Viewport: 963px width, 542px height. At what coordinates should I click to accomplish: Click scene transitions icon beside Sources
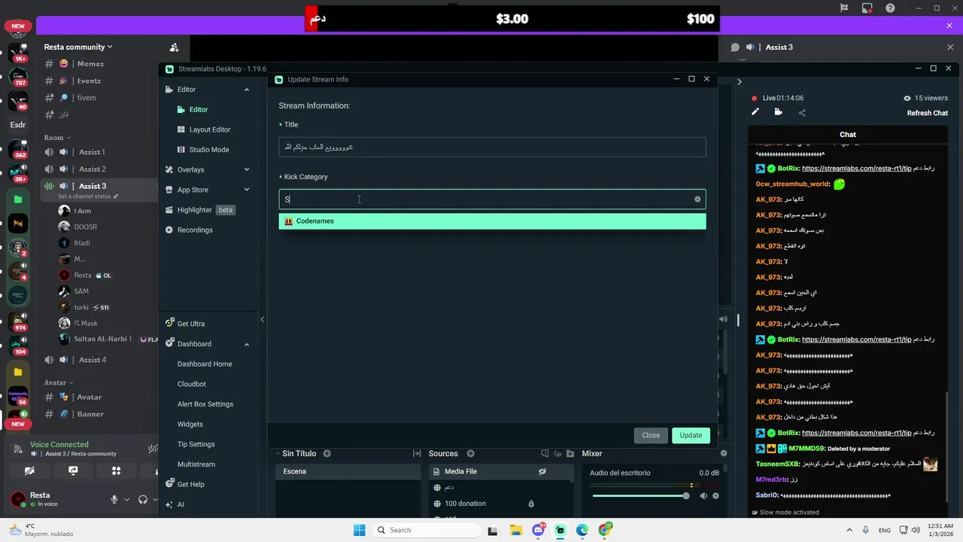click(x=417, y=454)
